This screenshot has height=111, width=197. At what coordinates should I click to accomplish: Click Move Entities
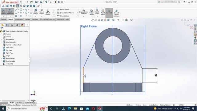pos(63,16)
